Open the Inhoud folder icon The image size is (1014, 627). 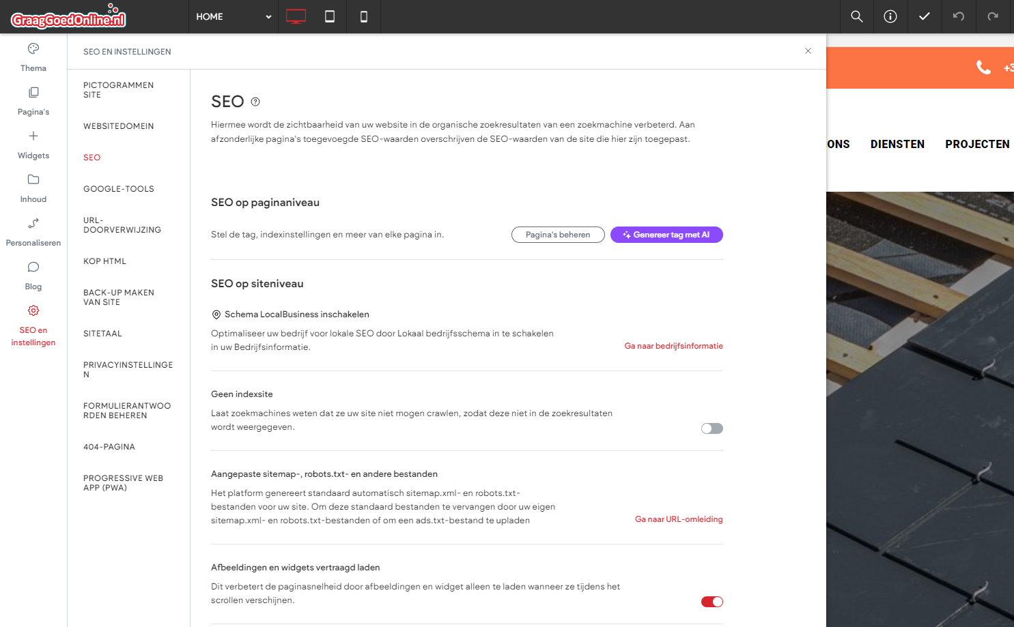coord(33,179)
